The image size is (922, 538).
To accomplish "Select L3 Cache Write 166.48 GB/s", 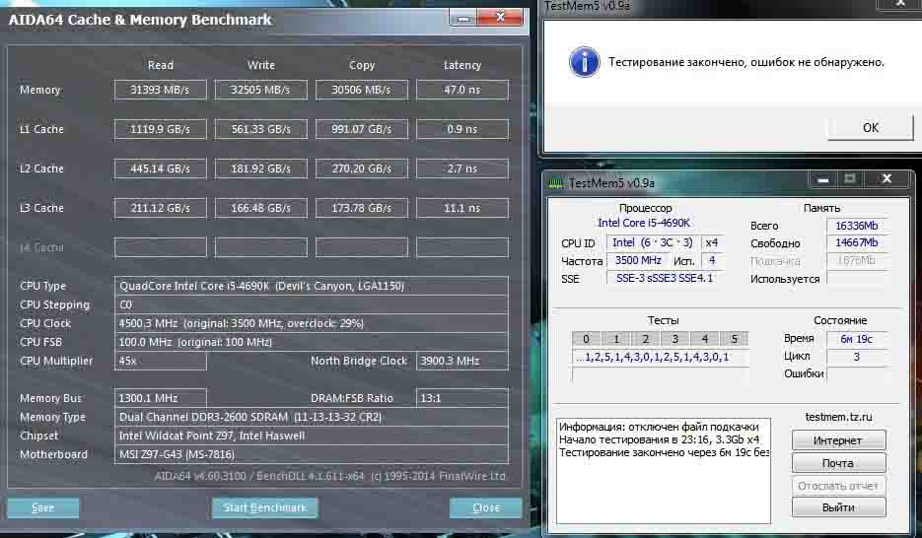I will [x=260, y=208].
